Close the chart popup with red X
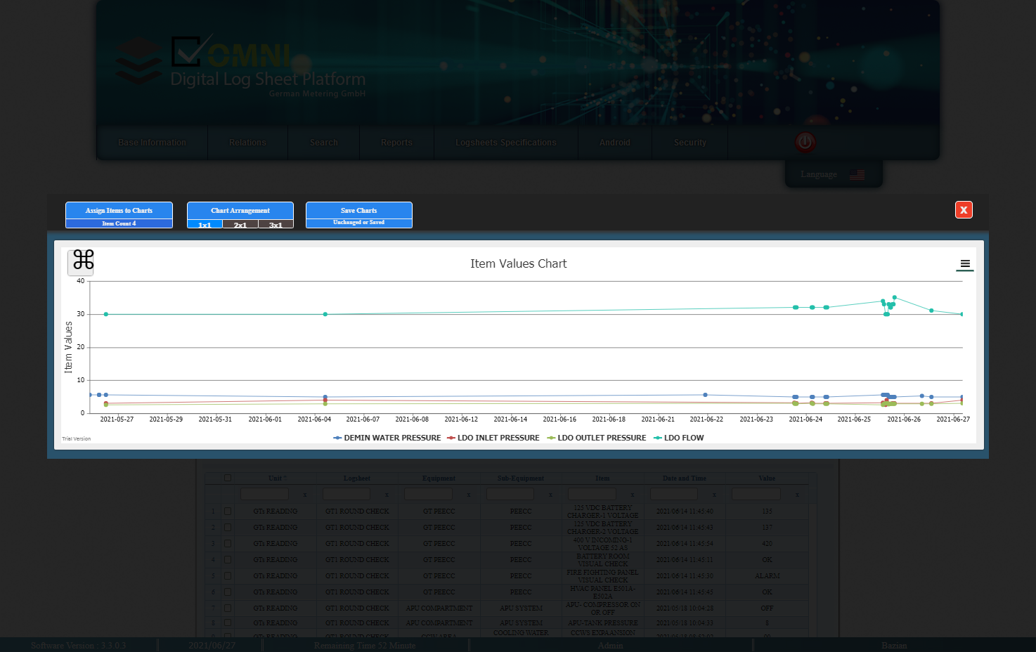The height and width of the screenshot is (652, 1036). [964, 210]
